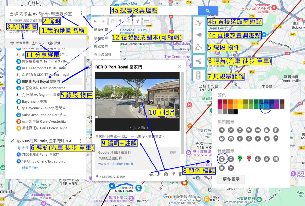Image resolution: width=305 pixels, height=206 pixels.
Task: Open the paint bucket style icon in popup
Action: coord(151,174)
